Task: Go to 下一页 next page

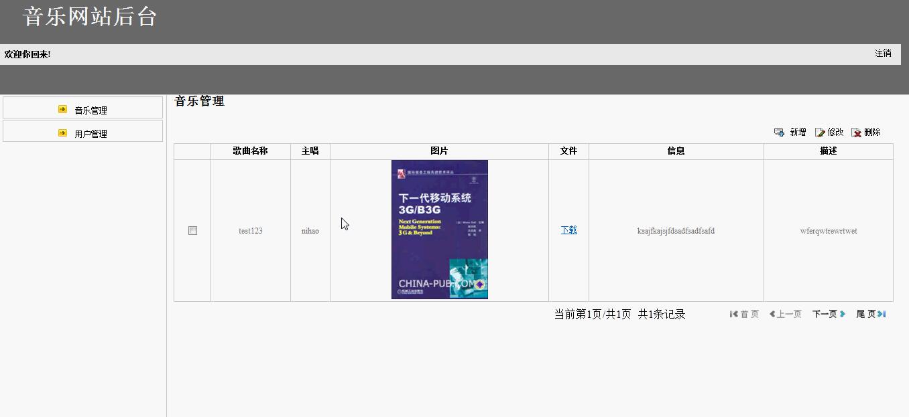Action: tap(829, 314)
